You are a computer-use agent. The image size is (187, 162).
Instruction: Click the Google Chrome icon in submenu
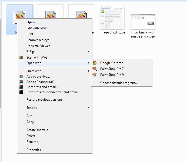coord(95,63)
